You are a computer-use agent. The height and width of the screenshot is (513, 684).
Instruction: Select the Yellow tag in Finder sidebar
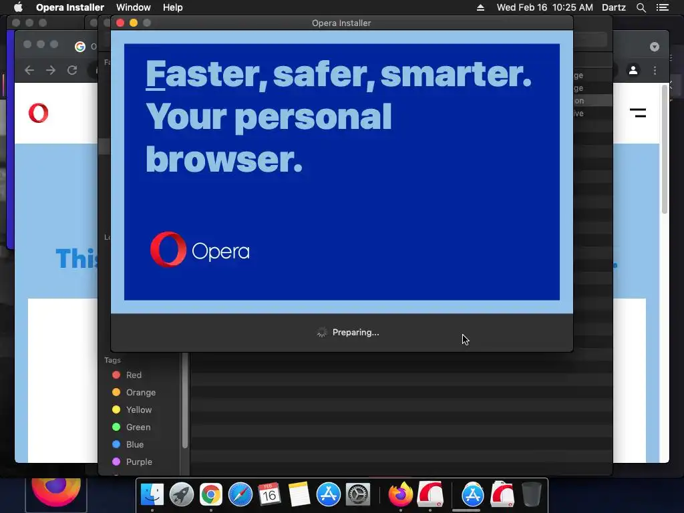[132, 410]
